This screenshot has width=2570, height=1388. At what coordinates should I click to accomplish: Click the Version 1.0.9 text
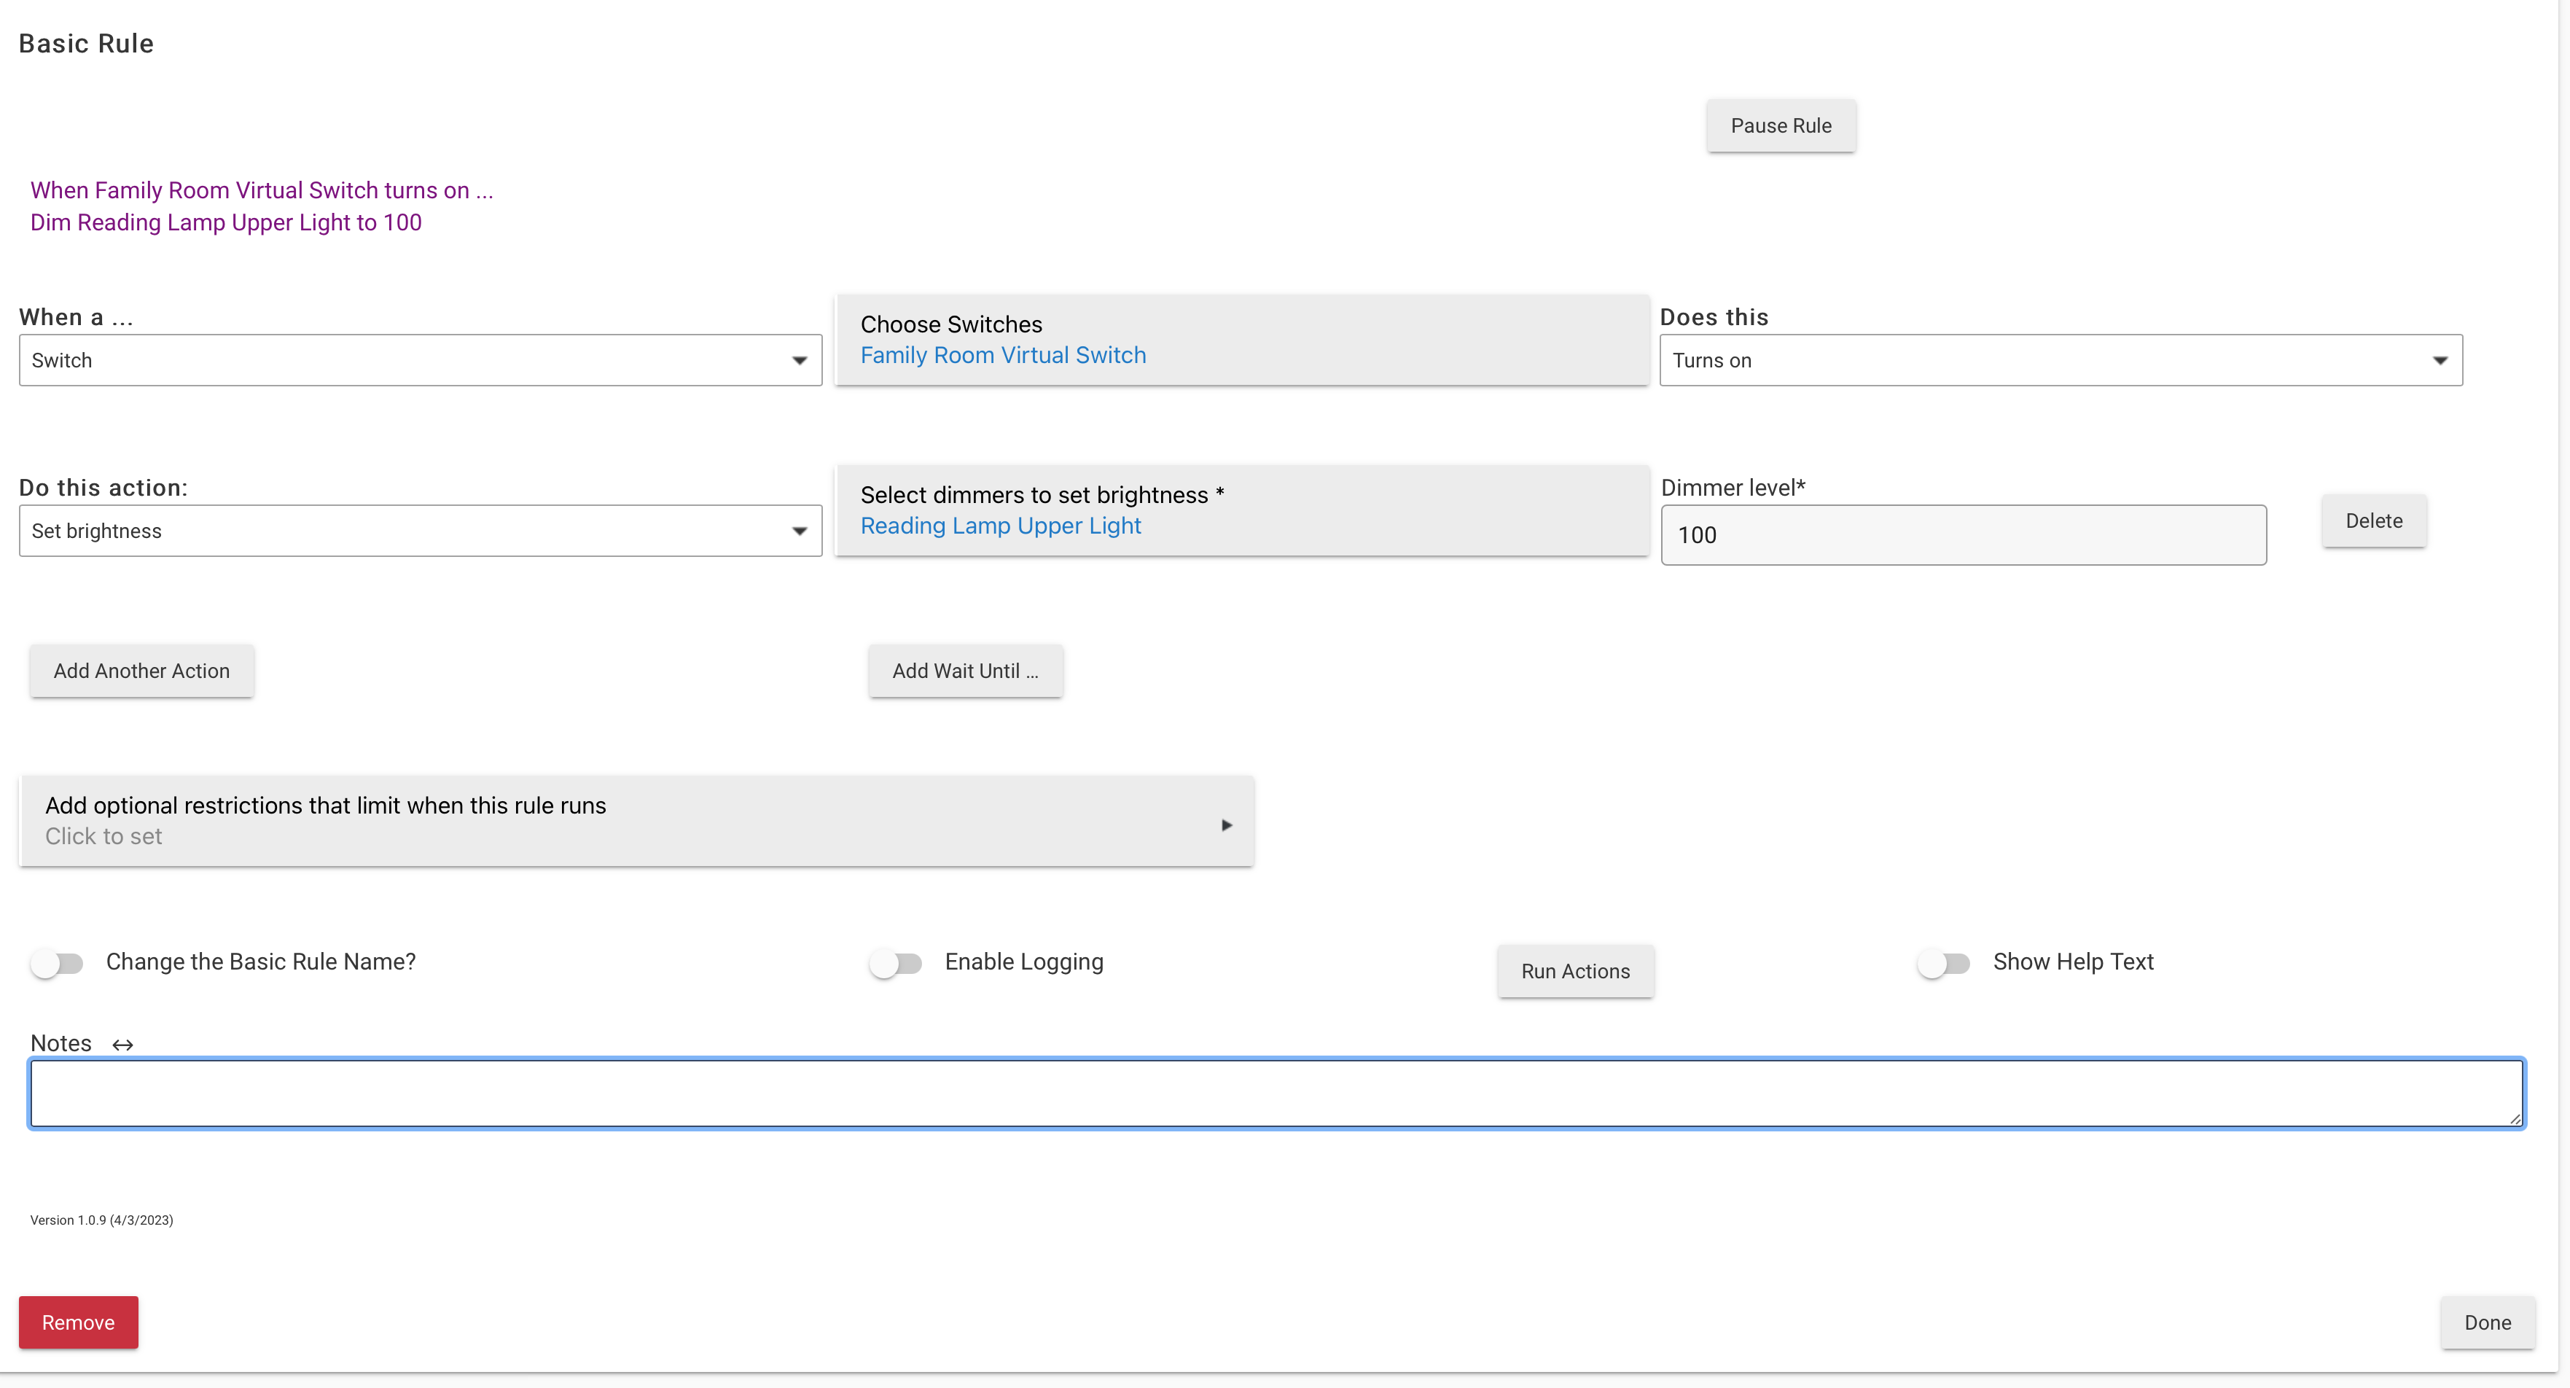point(102,1220)
